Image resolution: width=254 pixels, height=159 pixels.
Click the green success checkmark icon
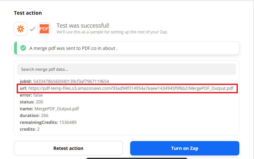(x=23, y=48)
